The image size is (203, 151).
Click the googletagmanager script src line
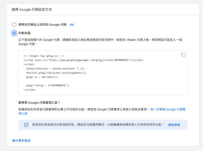[83, 60]
